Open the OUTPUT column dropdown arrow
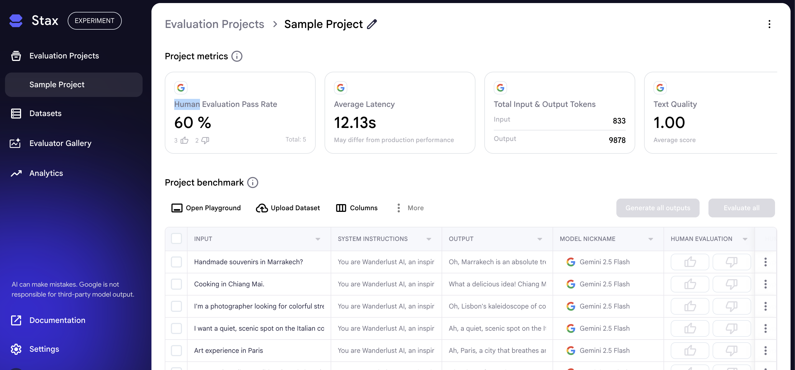The image size is (795, 370). (x=540, y=239)
